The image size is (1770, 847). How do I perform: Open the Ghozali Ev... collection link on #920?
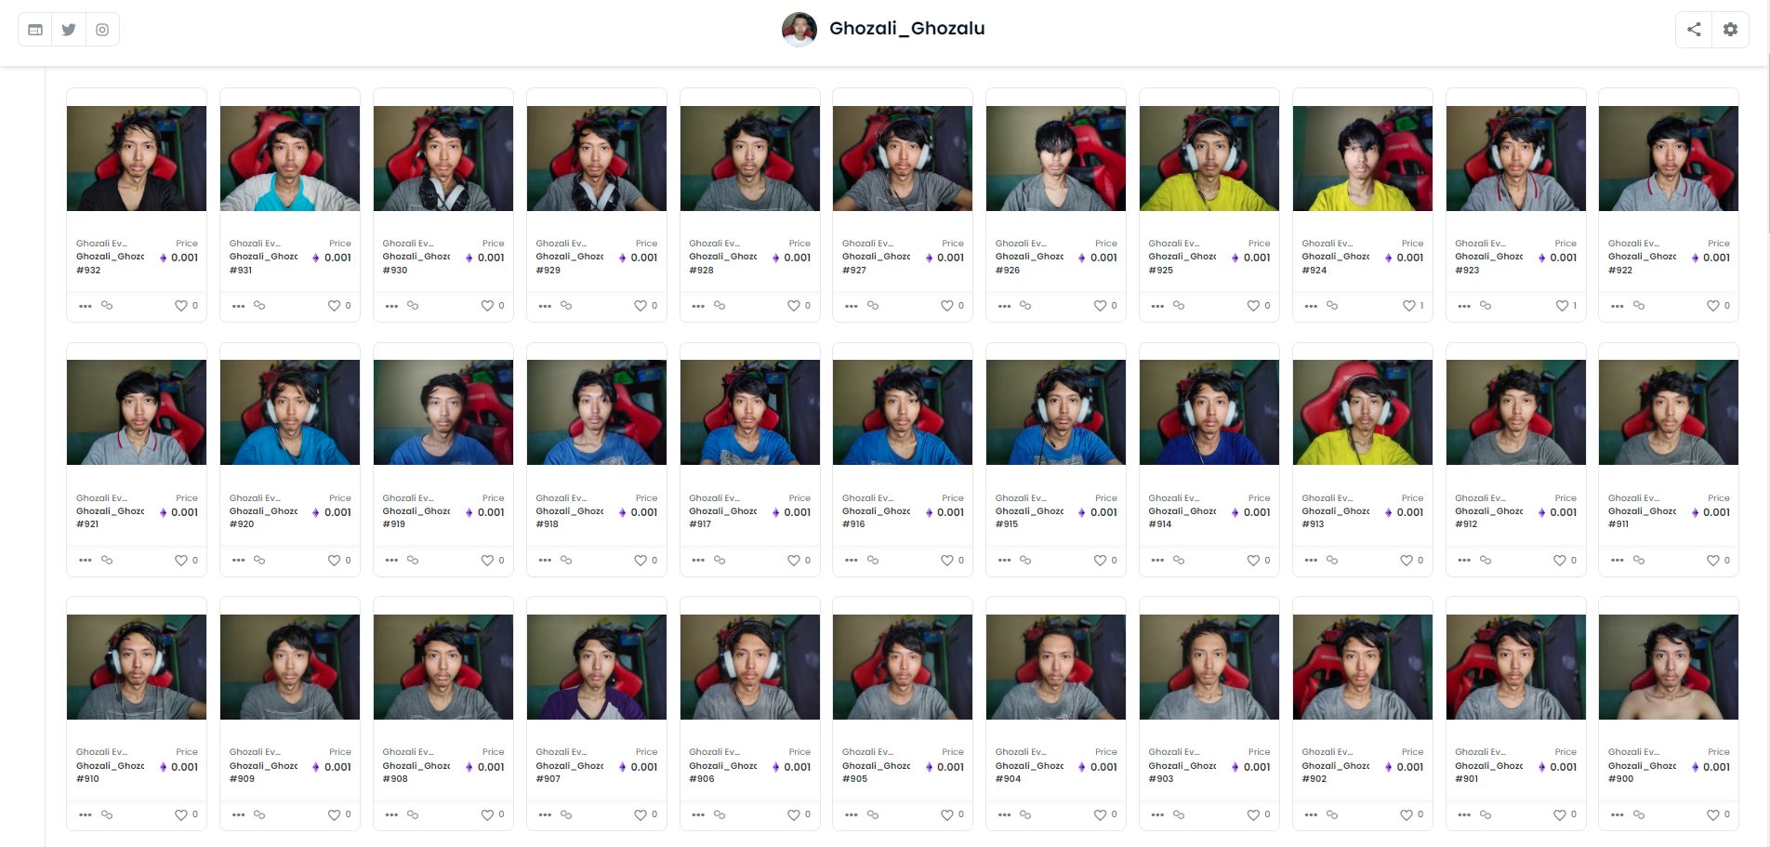tap(255, 498)
